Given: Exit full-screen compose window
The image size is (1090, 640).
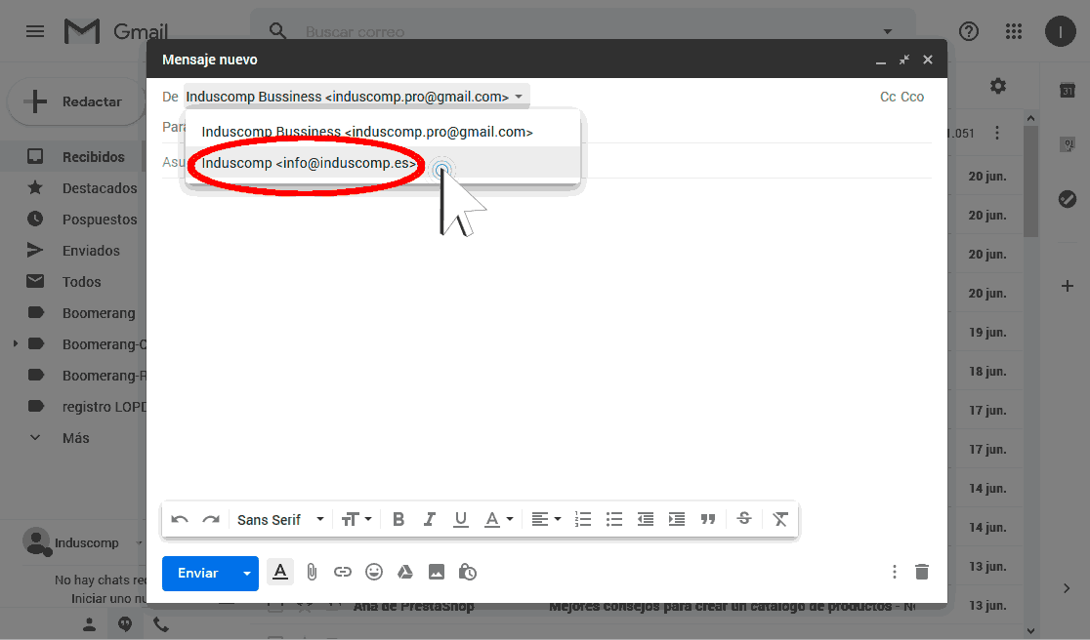Looking at the screenshot, I should coord(903,60).
